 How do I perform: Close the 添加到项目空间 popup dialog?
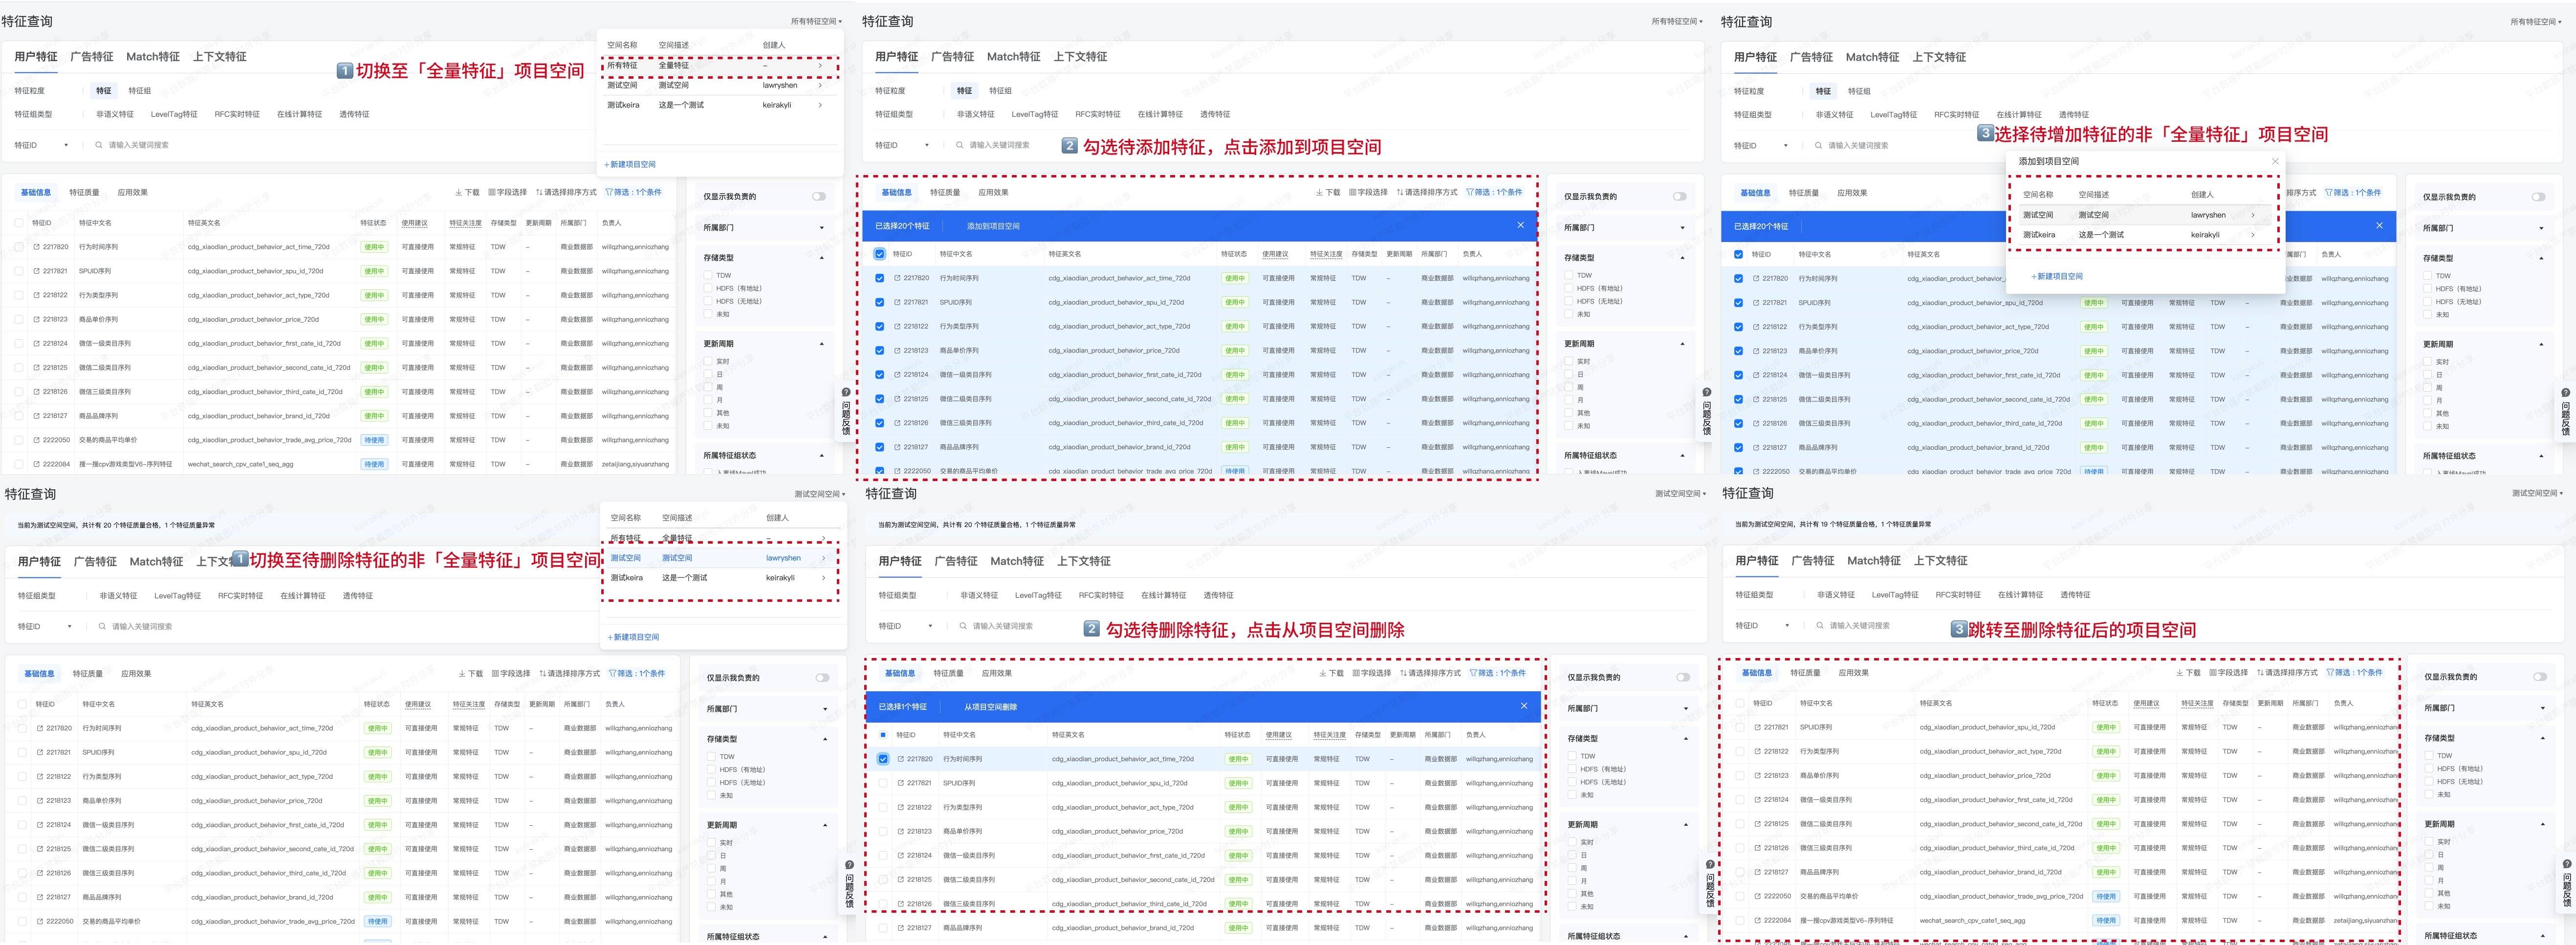coord(2275,161)
